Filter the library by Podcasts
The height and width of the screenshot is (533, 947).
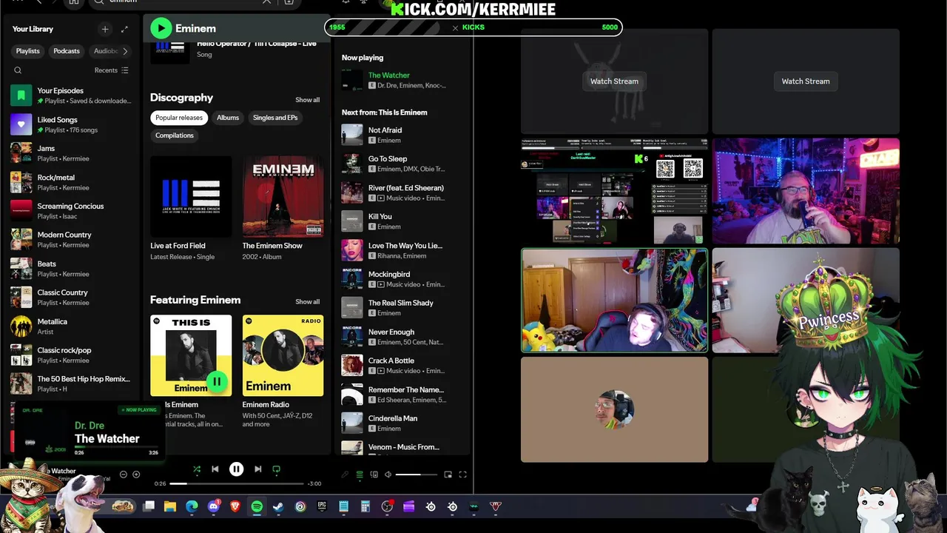point(67,51)
